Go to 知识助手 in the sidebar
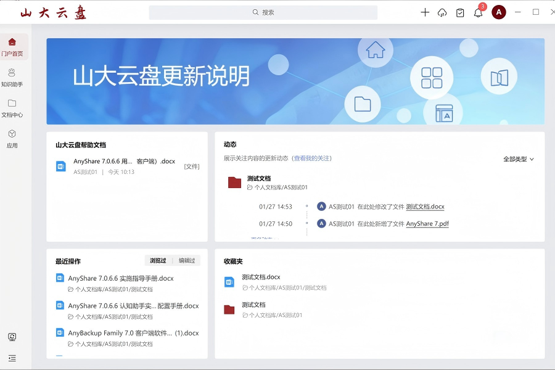Viewport: 555px width, 370px height. point(12,78)
